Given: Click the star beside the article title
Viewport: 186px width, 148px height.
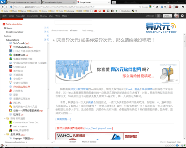Looking at the screenshot, I should 54,40.
